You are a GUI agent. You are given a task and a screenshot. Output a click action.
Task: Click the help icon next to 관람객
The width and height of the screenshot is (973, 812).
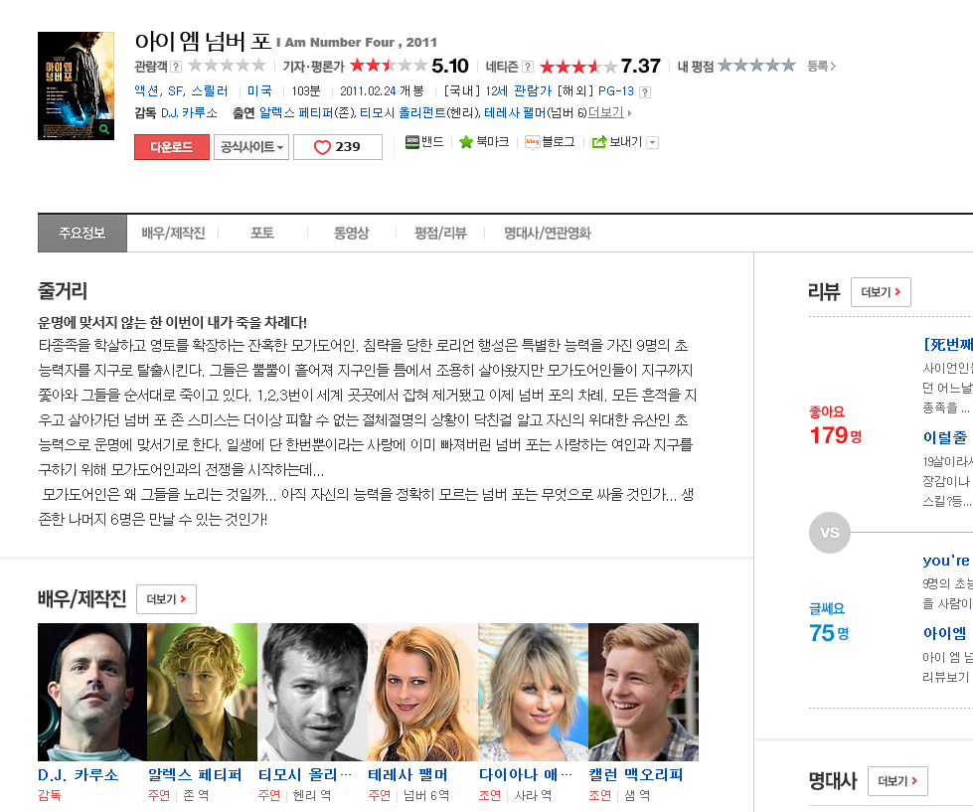176,67
